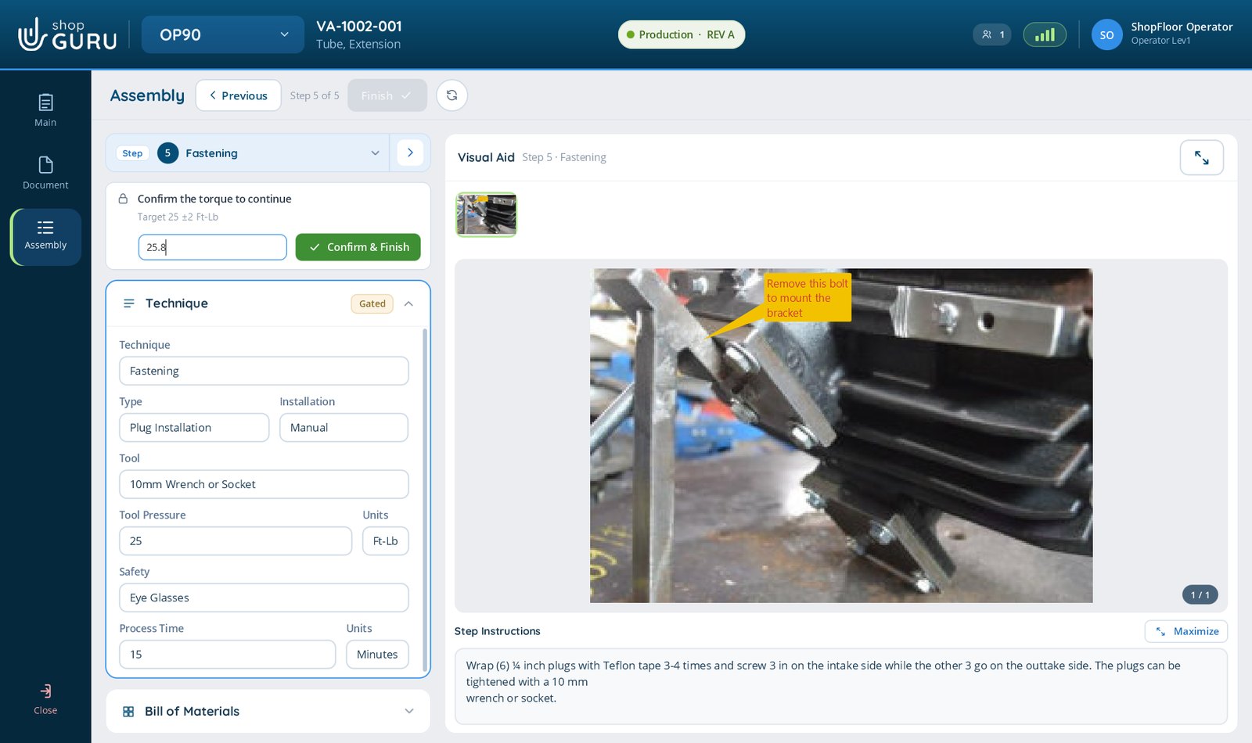Click the shop GURU logo
Image resolution: width=1252 pixels, height=743 pixels.
[x=67, y=34]
